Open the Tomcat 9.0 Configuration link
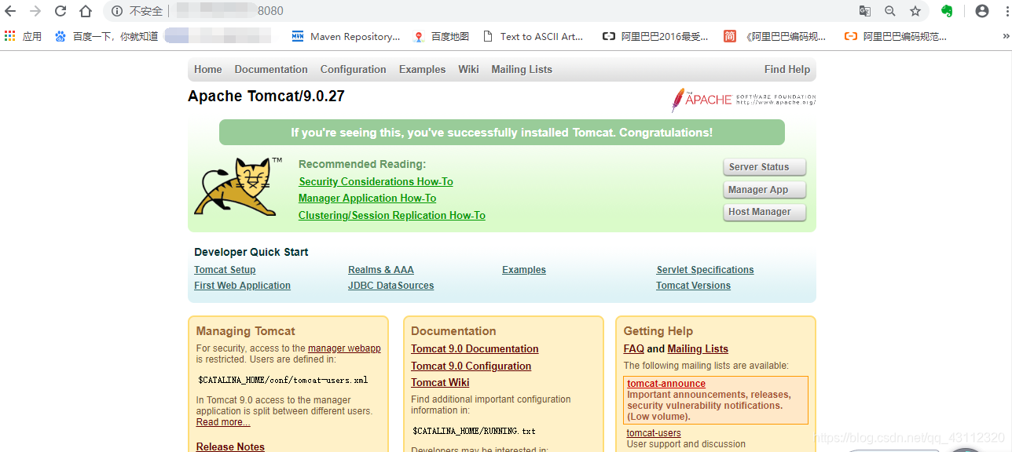 tap(471, 366)
